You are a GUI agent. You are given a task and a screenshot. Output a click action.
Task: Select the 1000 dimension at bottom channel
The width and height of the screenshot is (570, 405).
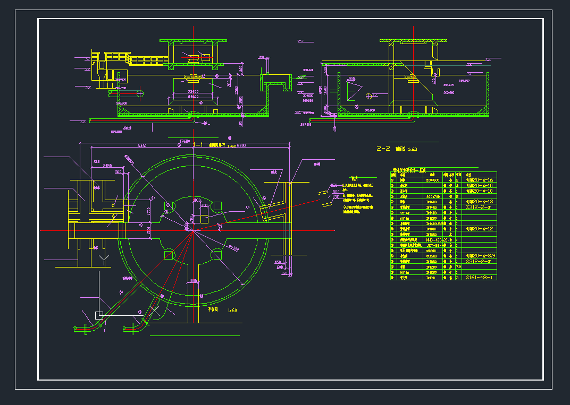(192, 280)
